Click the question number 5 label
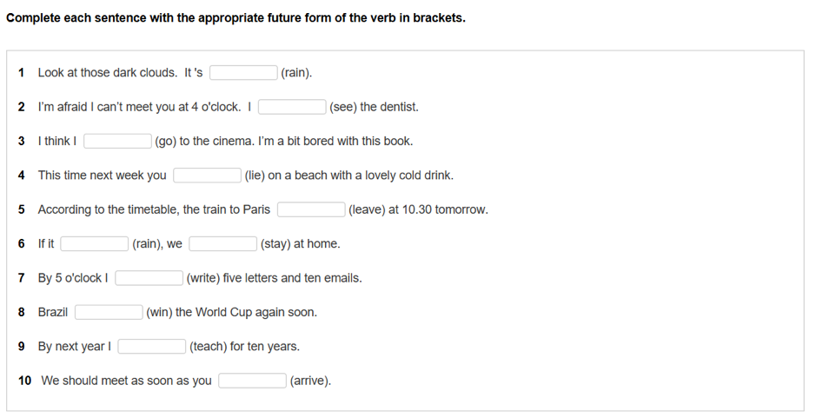The image size is (816, 418). click(x=22, y=209)
